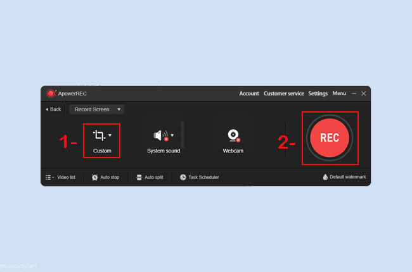Open the Task Scheduler label
The width and height of the screenshot is (412, 272).
pos(203,177)
